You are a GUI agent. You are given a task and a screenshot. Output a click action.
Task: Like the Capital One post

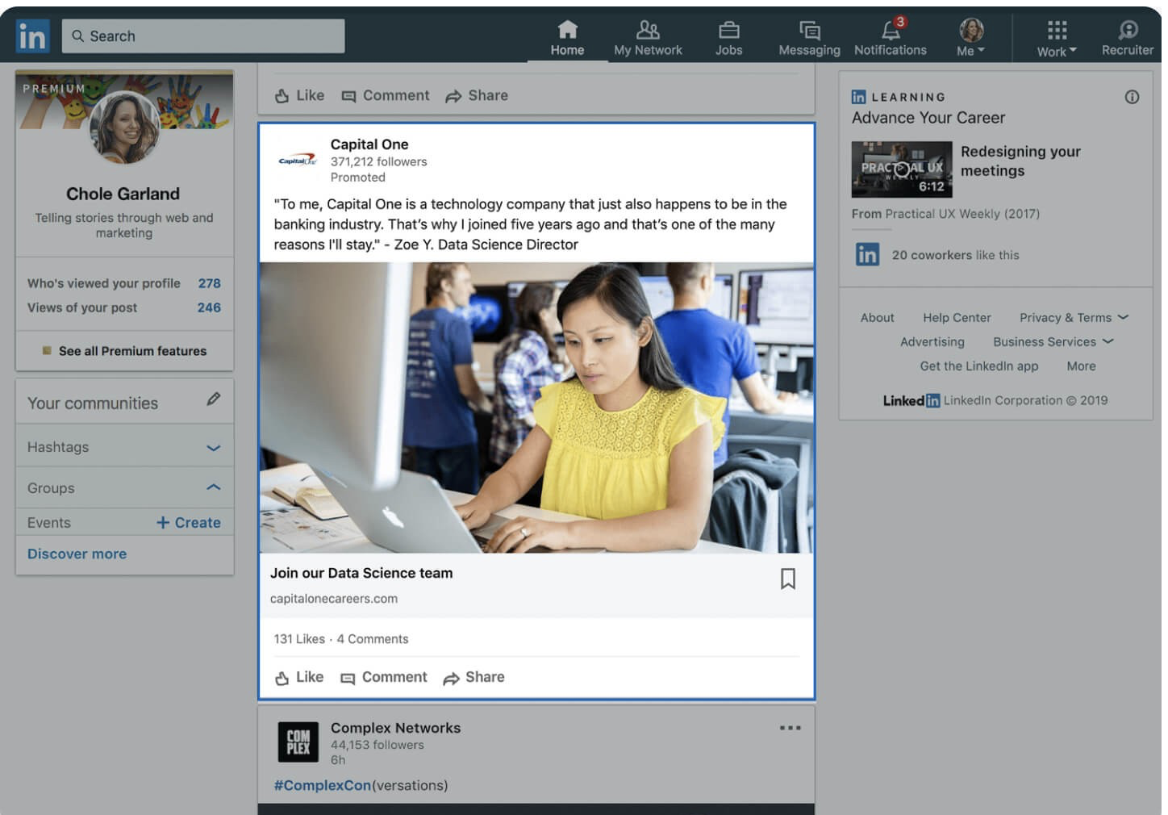[299, 677]
